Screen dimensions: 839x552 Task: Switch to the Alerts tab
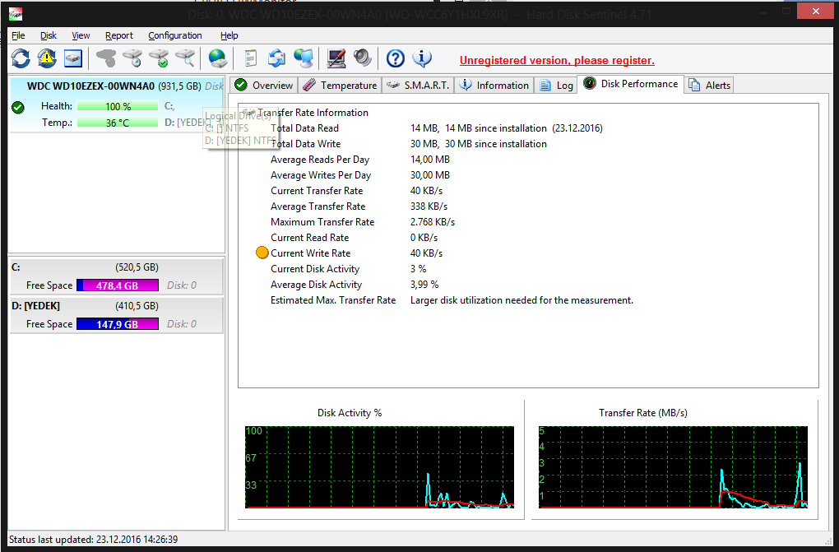tap(709, 85)
